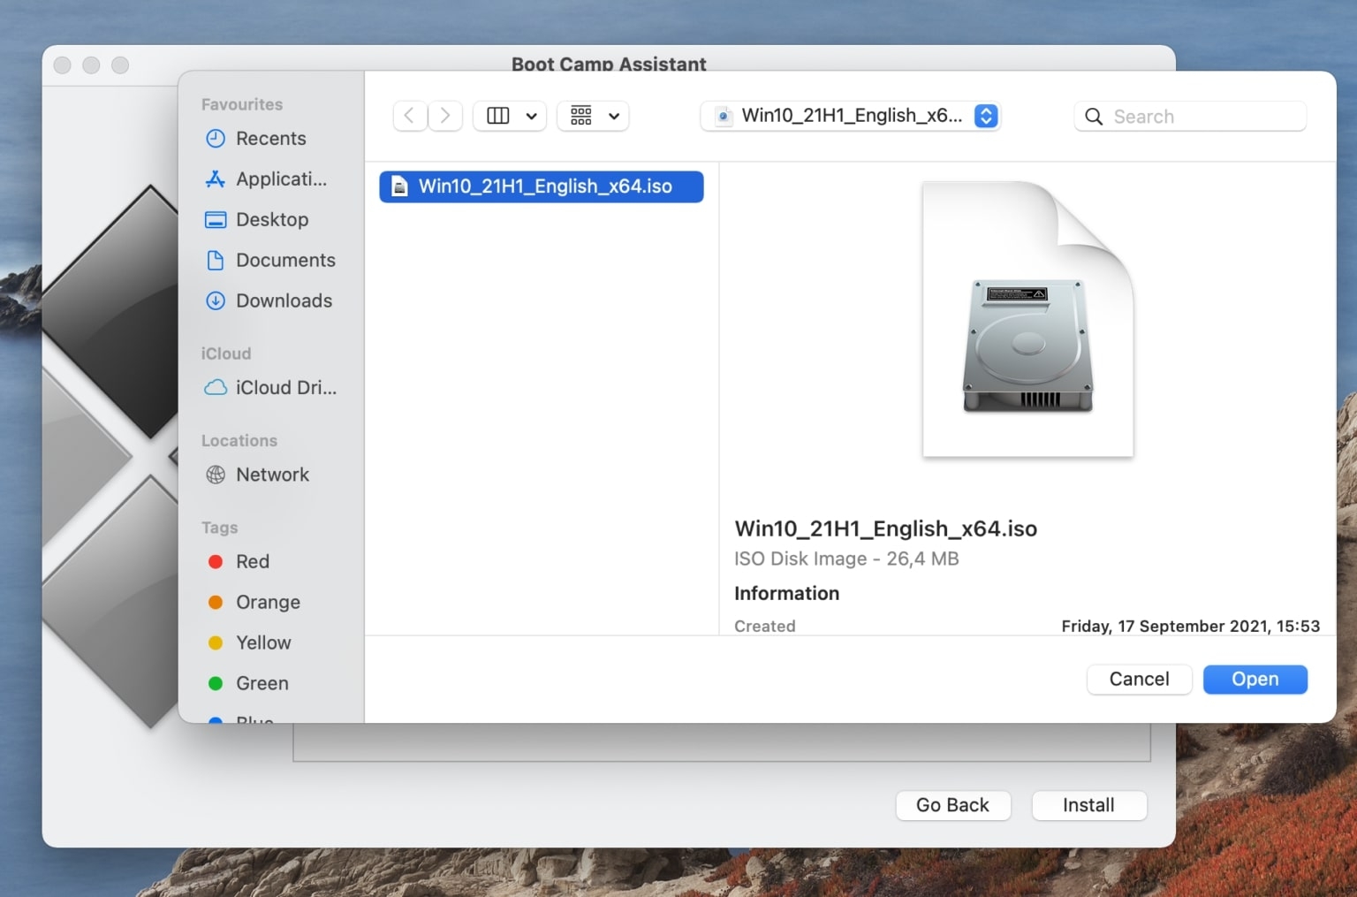Expand the view mode dropdown arrow
Screen dimensions: 1357x897
(x=532, y=117)
